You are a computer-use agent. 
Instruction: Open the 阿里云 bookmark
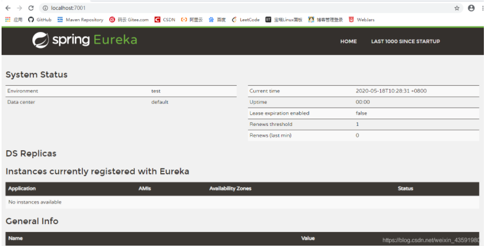coord(192,20)
